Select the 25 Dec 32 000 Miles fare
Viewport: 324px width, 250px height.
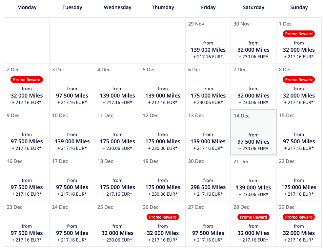click(x=117, y=233)
